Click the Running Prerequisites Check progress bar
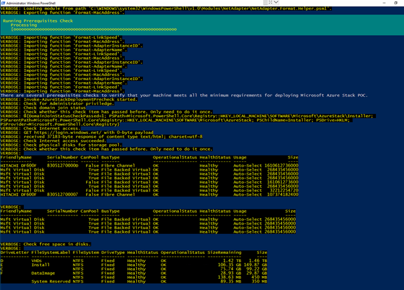The image size is (404, 290). tap(93, 29)
